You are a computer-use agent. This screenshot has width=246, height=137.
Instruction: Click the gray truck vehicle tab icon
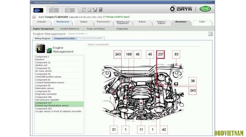(x=70, y=10)
